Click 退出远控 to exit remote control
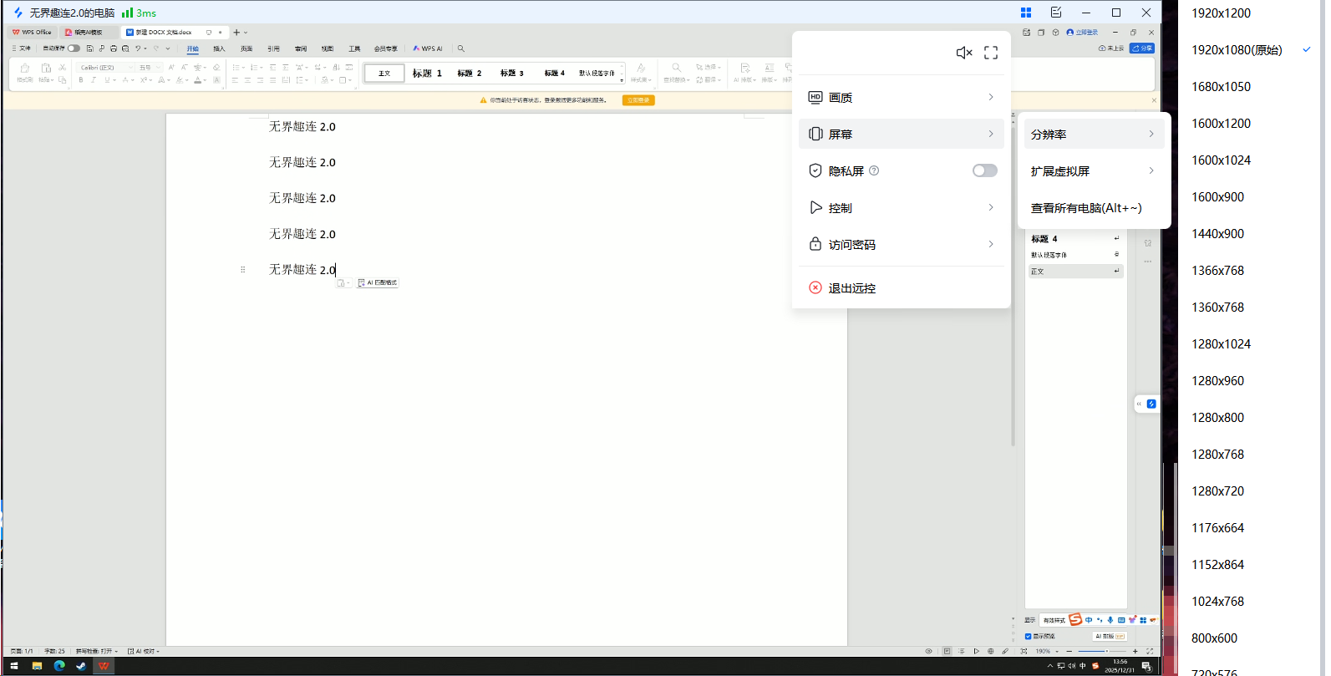Screen dimensions: 1331x676 point(902,287)
